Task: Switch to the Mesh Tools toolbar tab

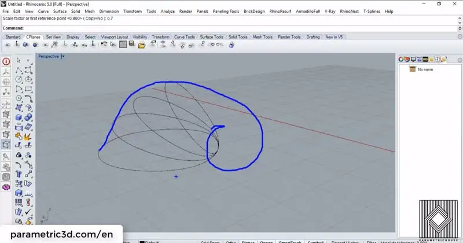Action: 262,37
